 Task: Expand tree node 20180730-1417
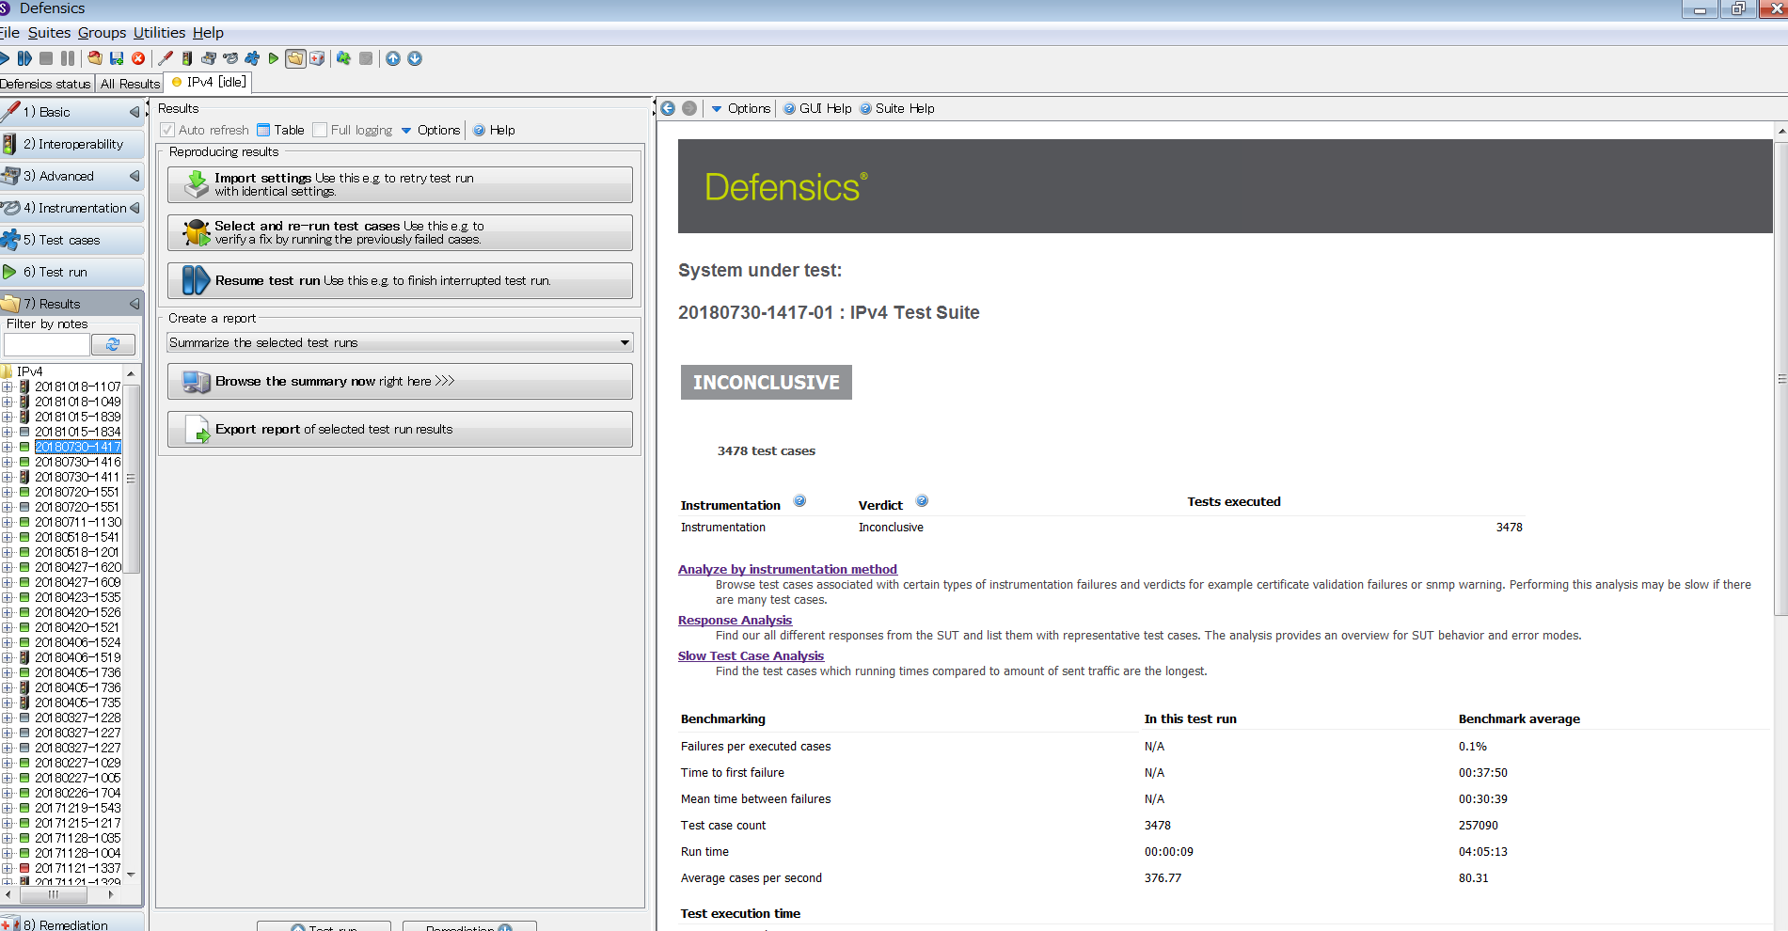[x=8, y=447]
